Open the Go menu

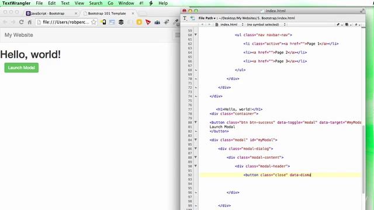(110, 3)
